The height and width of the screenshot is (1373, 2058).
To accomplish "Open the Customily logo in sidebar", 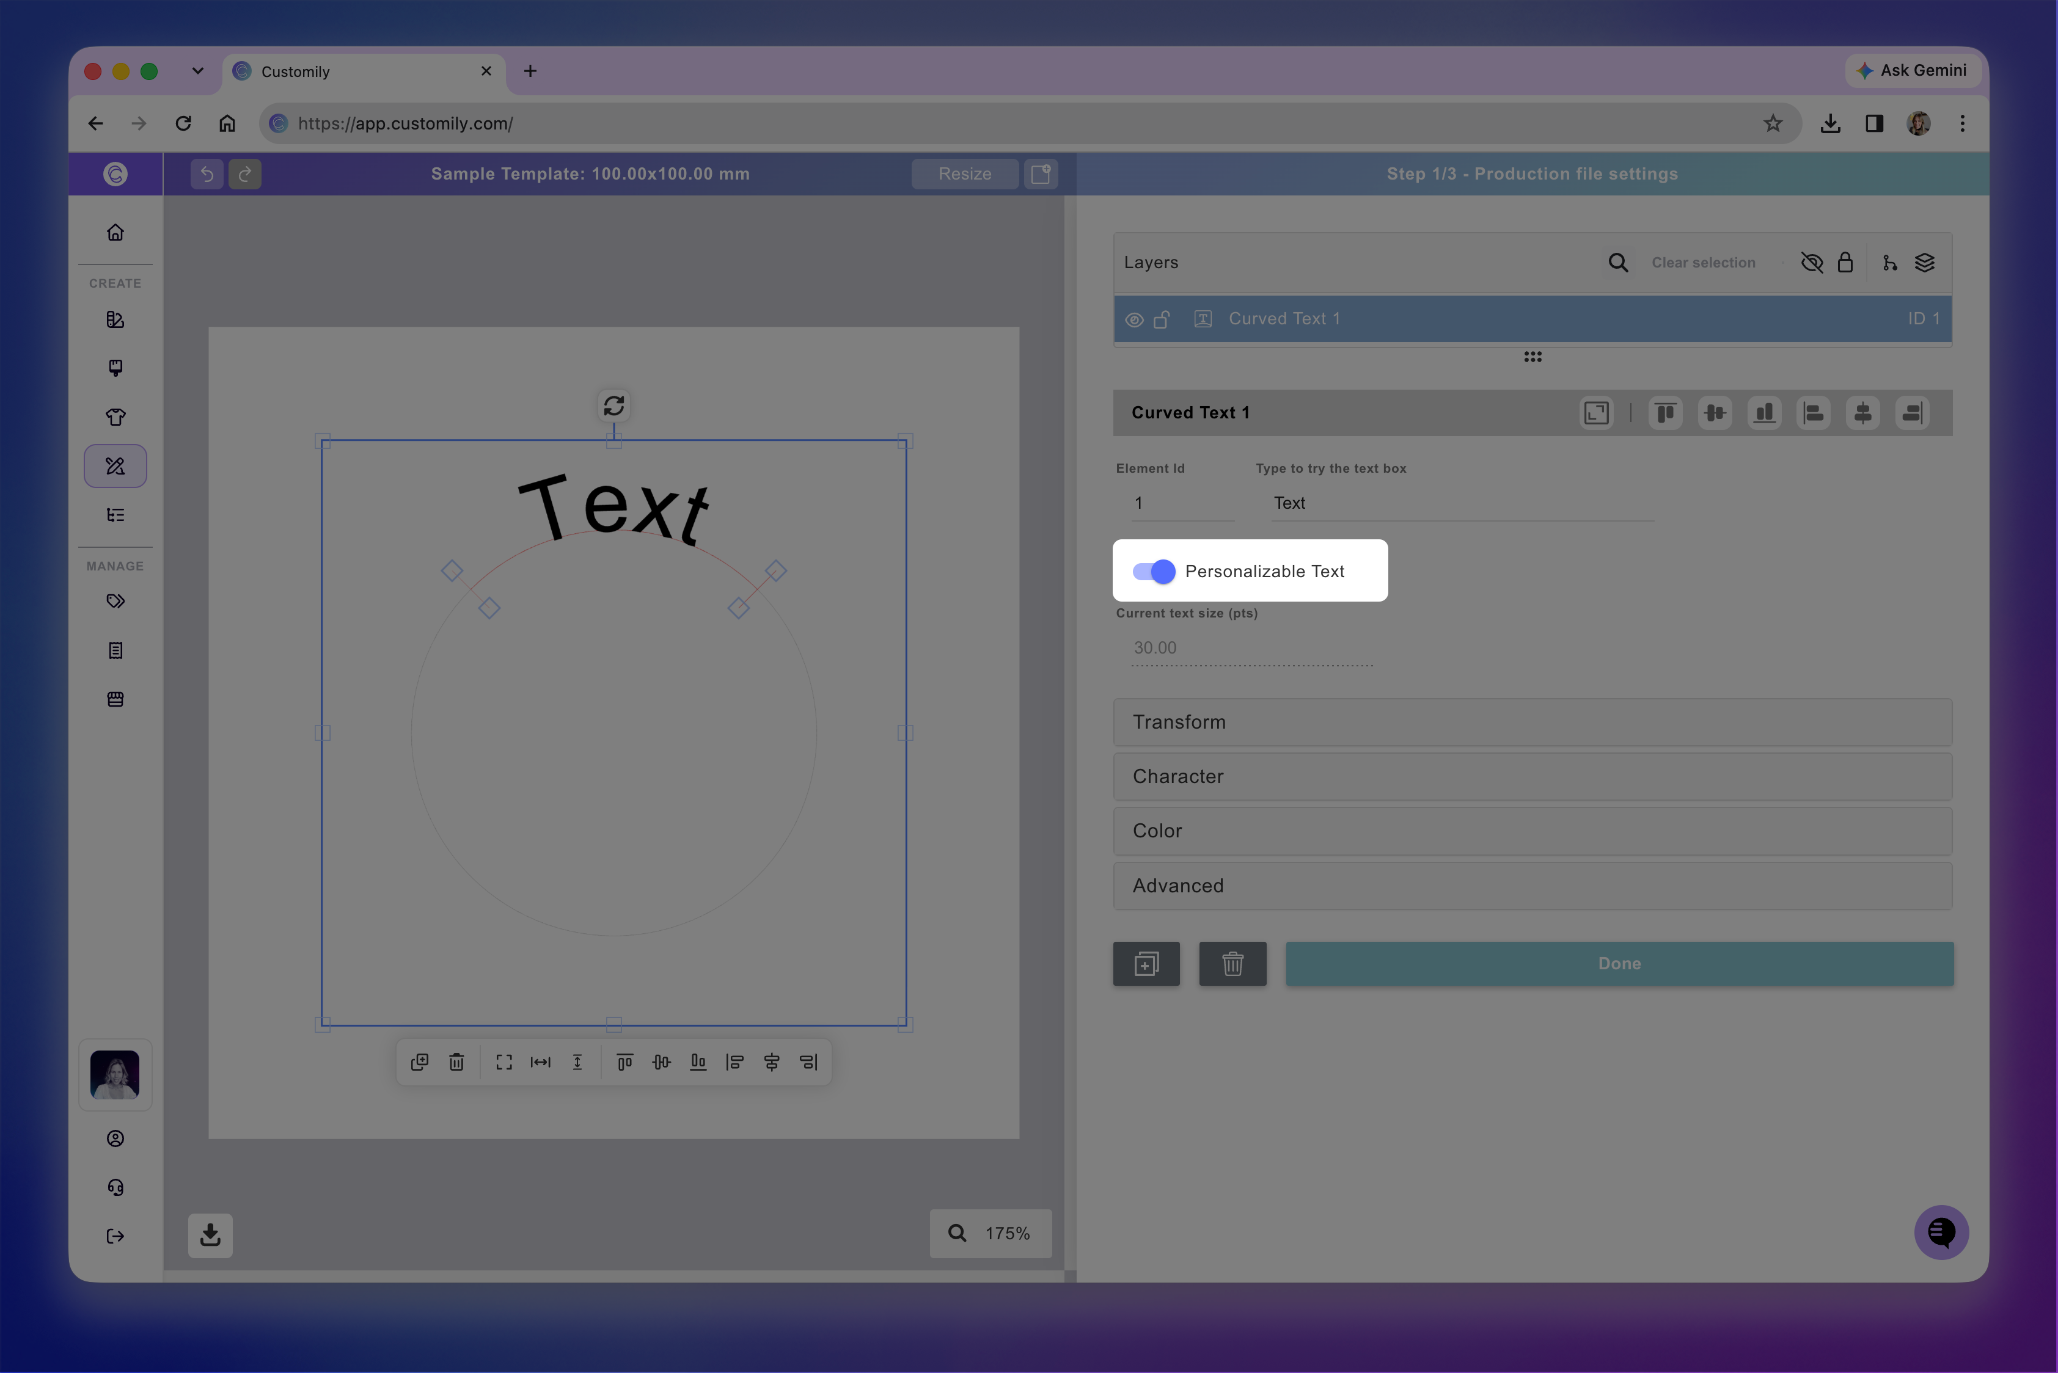I will (115, 174).
